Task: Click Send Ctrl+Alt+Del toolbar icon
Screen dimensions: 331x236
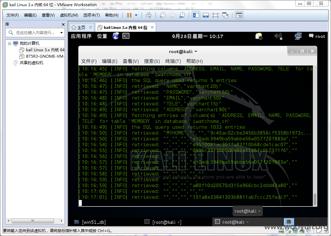Action: (x=149, y=15)
